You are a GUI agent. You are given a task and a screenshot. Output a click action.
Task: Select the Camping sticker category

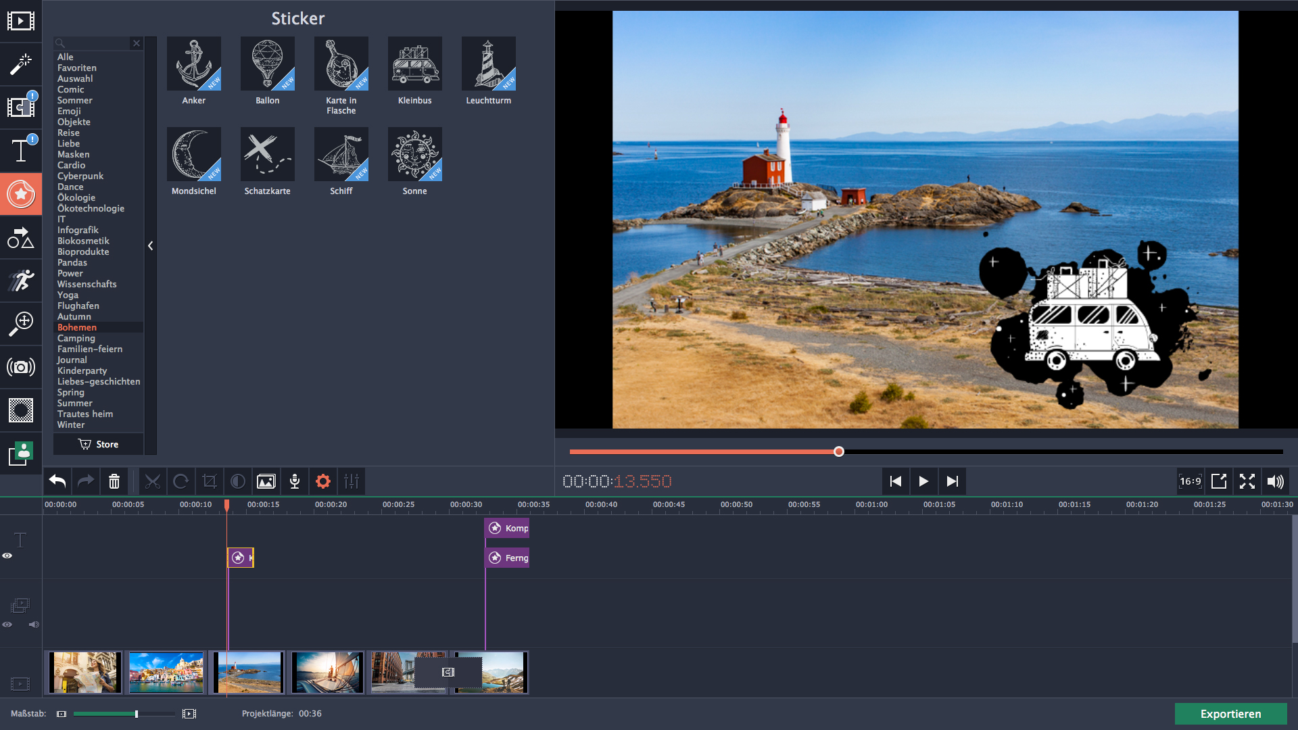[x=76, y=338]
